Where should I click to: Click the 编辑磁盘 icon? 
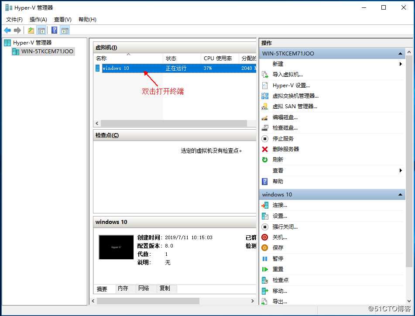point(265,117)
